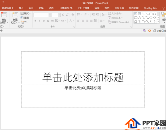
Task: Click the purple magic wand icon
Action: click(144, 31)
